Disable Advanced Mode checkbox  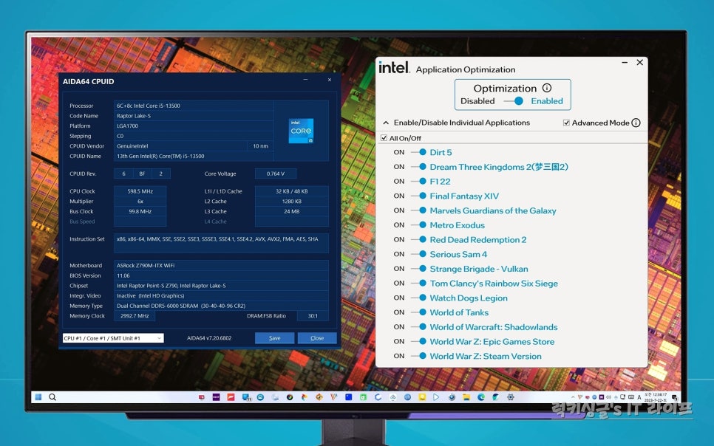pos(566,123)
